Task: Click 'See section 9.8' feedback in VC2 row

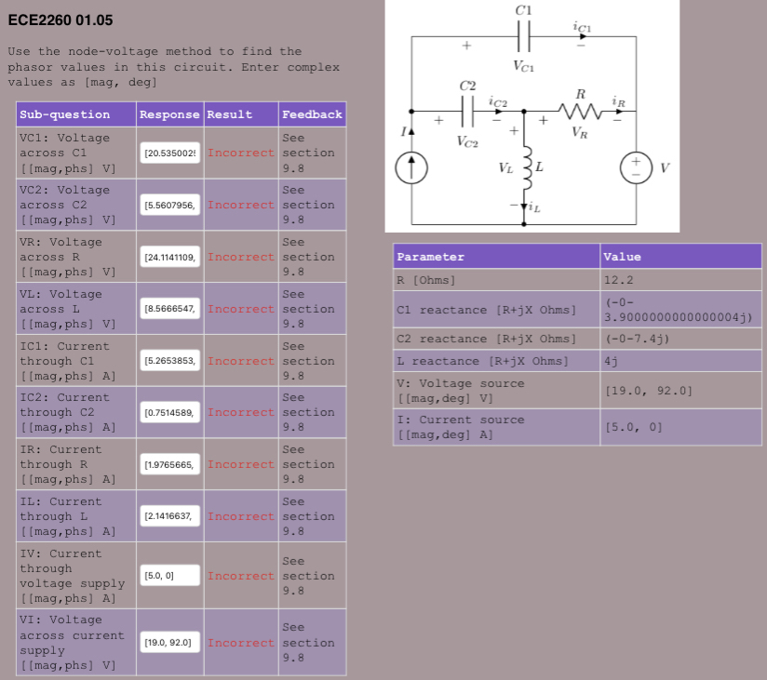Action: [x=308, y=205]
